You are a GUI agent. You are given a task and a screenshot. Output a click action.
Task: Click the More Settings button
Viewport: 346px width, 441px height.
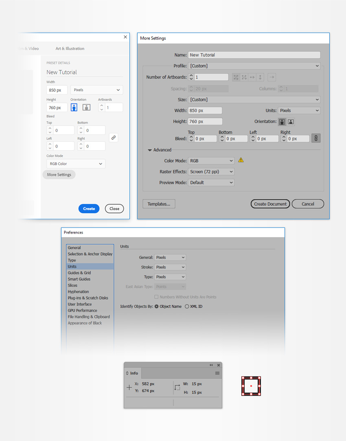coord(59,175)
